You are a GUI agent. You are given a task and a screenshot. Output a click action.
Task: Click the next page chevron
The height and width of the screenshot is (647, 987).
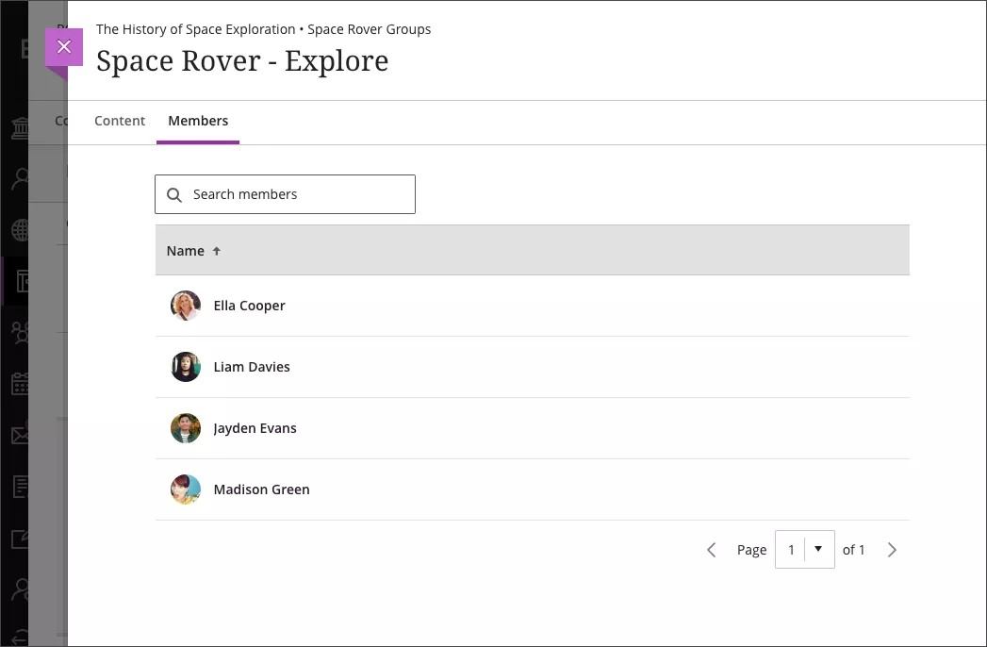click(x=892, y=549)
